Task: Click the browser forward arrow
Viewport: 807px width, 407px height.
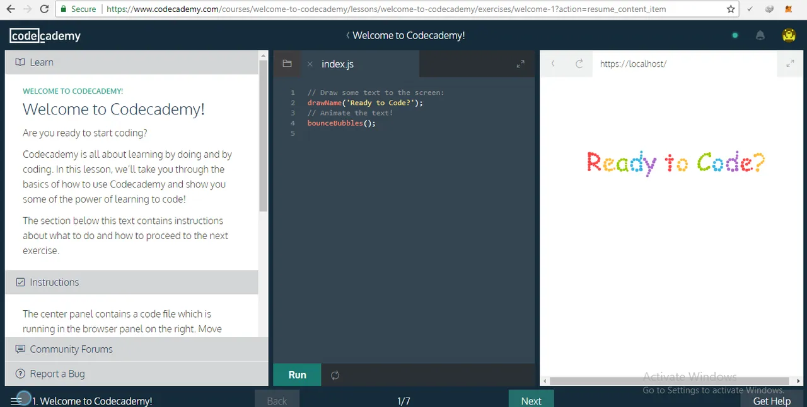Action: tap(27, 9)
